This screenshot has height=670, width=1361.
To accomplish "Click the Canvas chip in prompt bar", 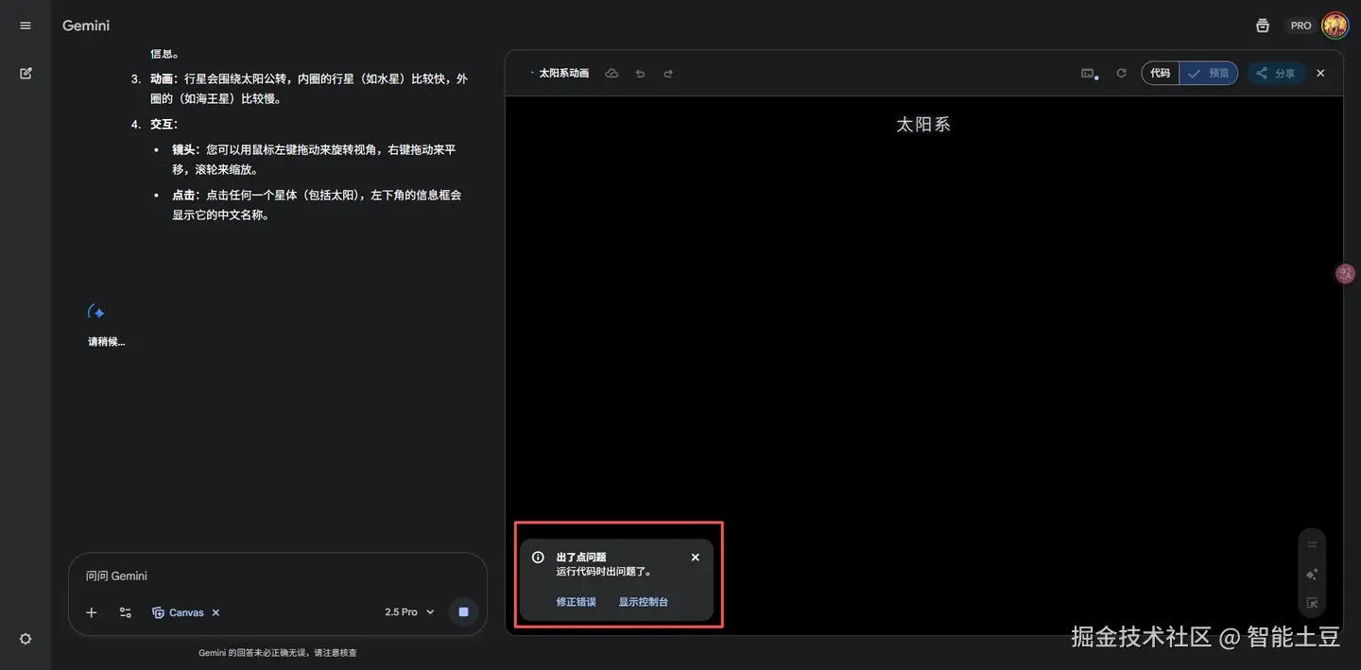I will pyautogui.click(x=178, y=612).
